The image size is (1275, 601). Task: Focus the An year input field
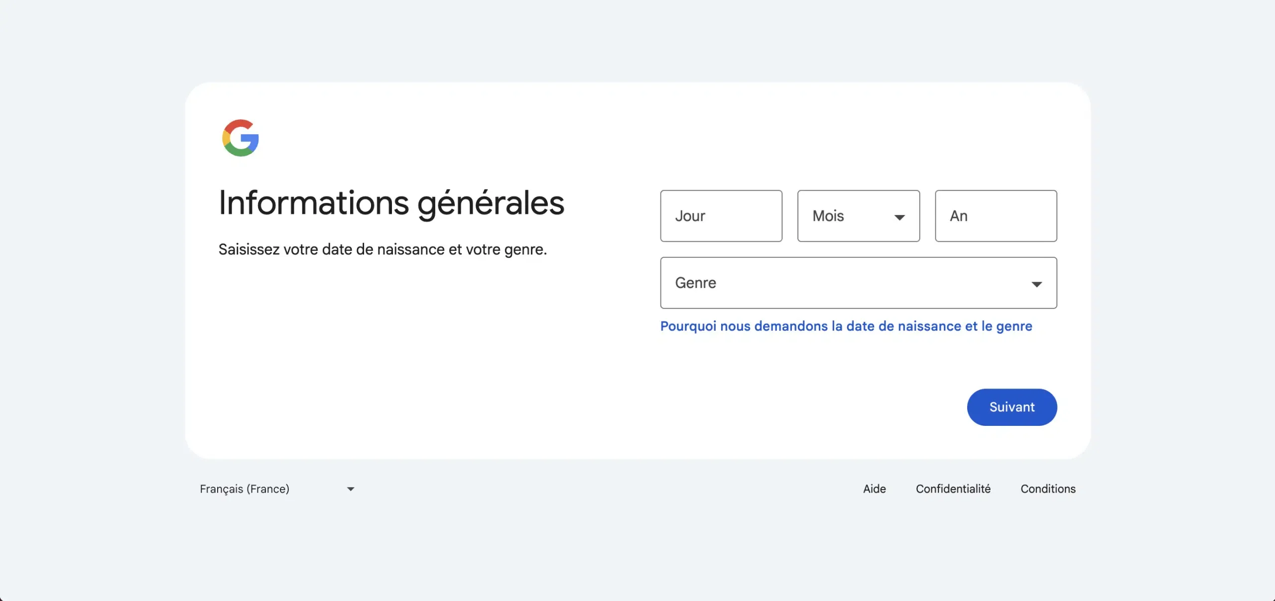996,216
